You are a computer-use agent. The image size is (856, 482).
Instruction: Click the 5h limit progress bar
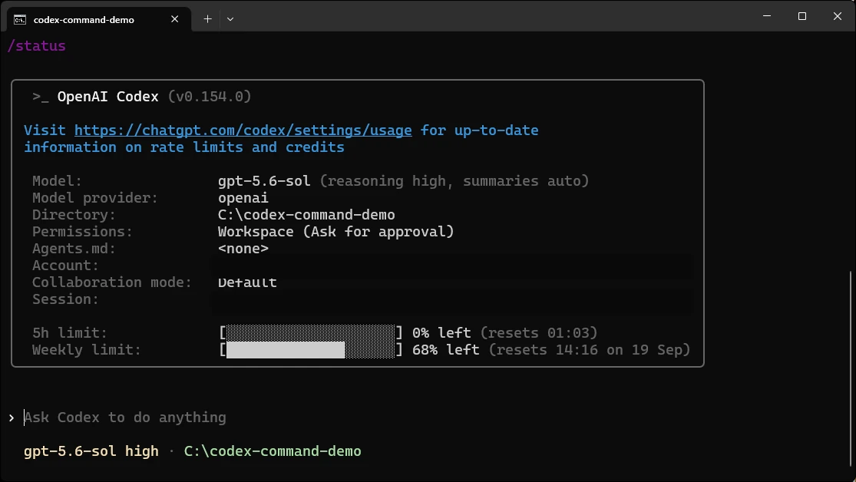coord(311,333)
